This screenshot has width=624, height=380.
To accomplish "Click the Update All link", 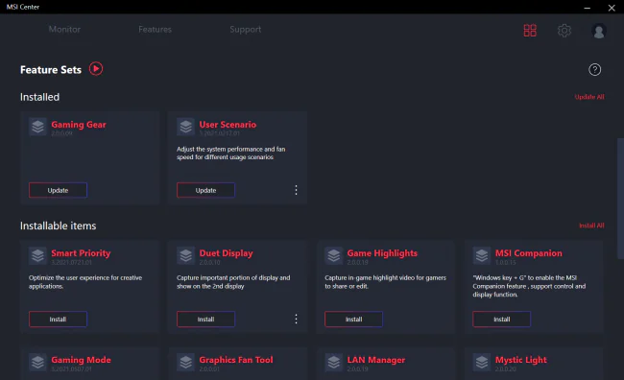I will pos(589,97).
